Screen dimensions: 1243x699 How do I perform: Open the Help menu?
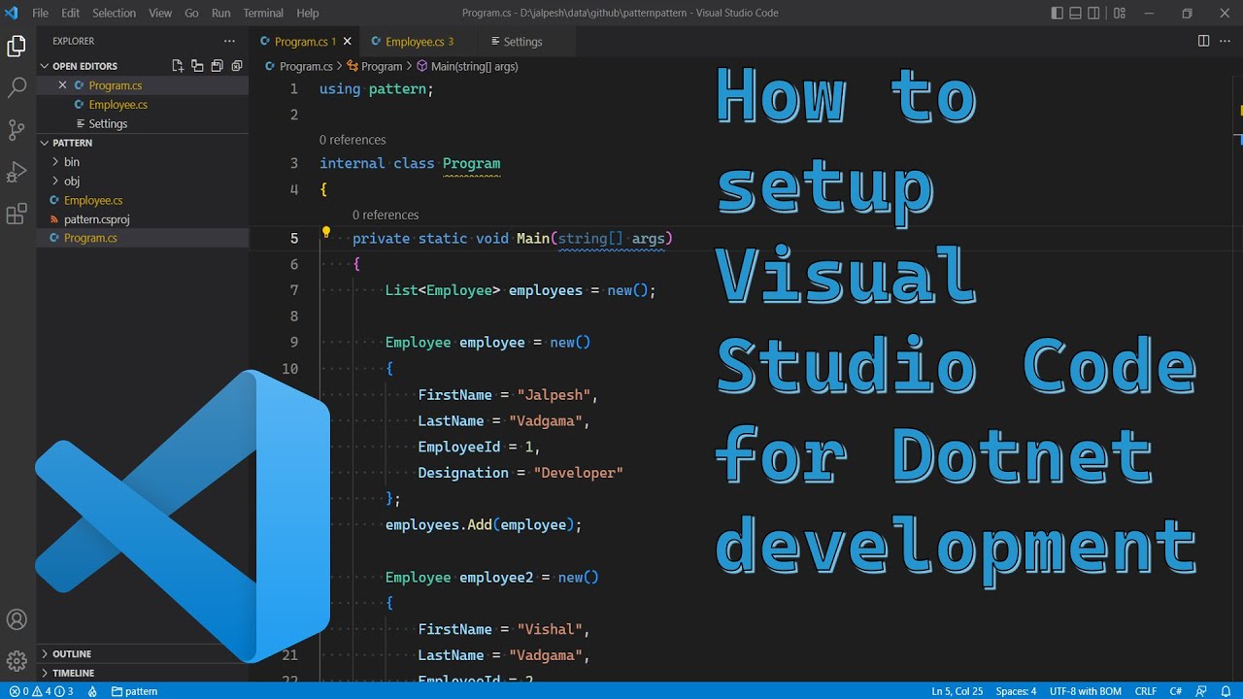pos(308,13)
